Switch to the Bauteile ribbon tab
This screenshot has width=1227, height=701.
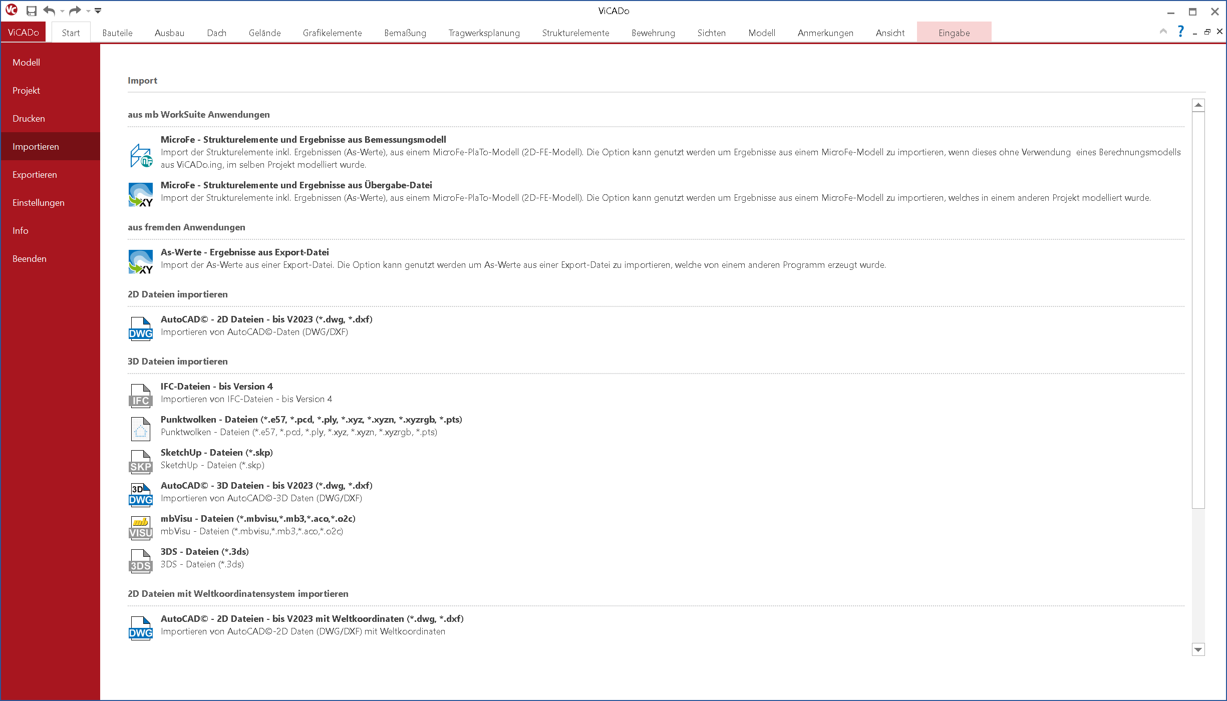tap(117, 33)
